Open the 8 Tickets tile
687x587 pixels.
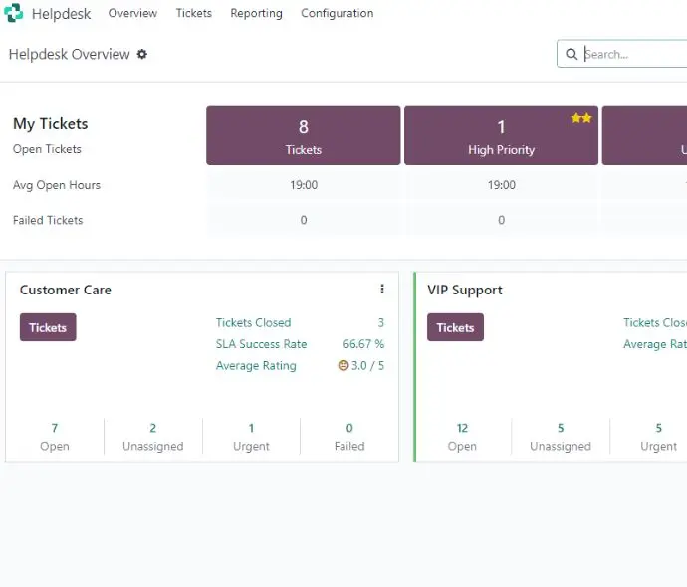tap(304, 135)
